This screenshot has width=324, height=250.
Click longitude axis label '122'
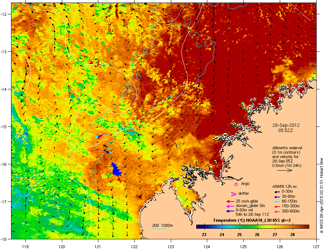click(x=134, y=246)
